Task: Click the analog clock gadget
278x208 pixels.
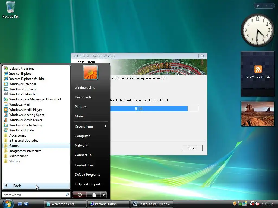Action: tap(257, 30)
